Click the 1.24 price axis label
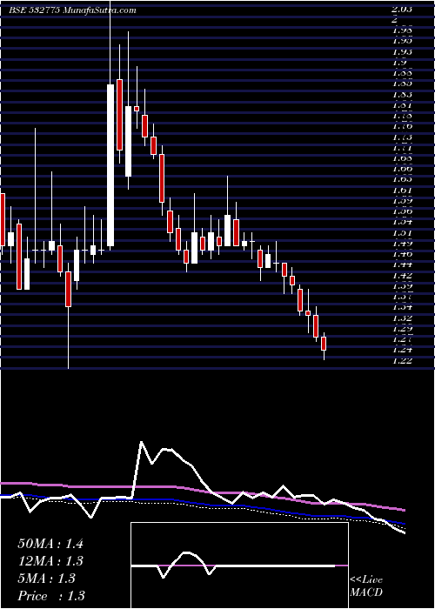The height and width of the screenshot is (609, 435). [x=402, y=350]
